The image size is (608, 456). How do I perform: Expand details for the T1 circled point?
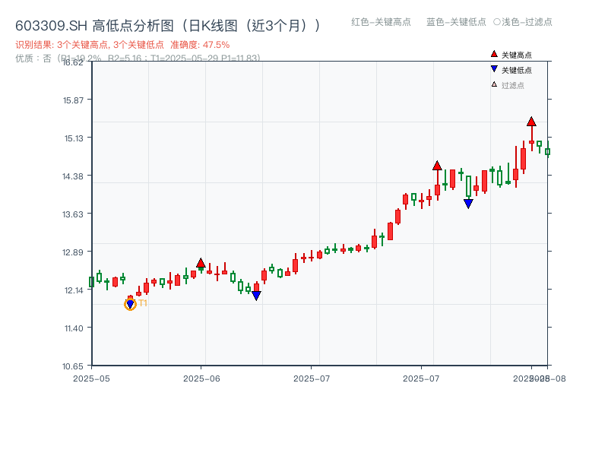(x=130, y=304)
